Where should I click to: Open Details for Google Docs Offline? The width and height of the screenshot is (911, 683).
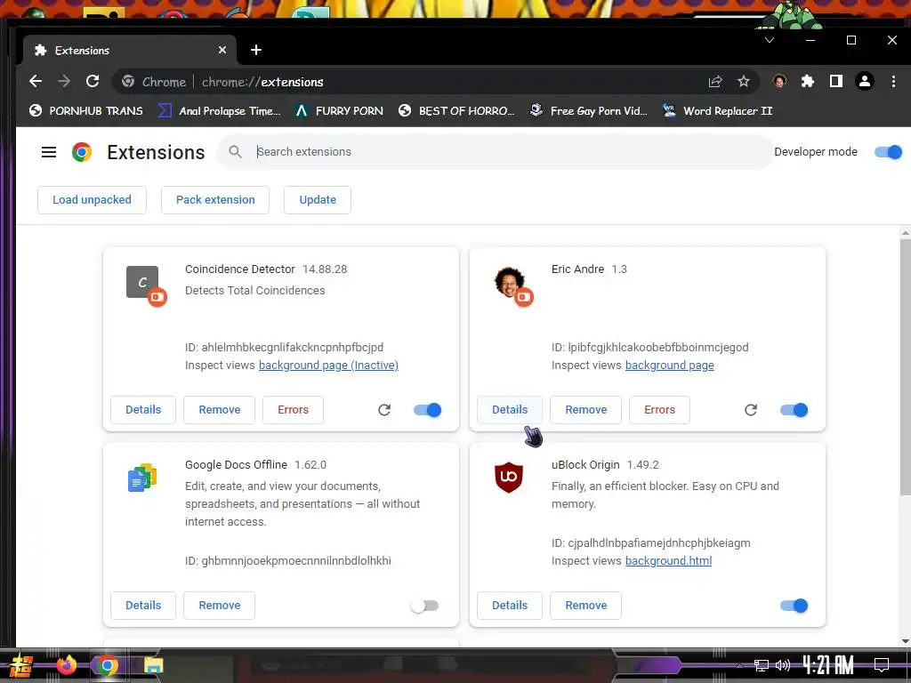coord(143,606)
